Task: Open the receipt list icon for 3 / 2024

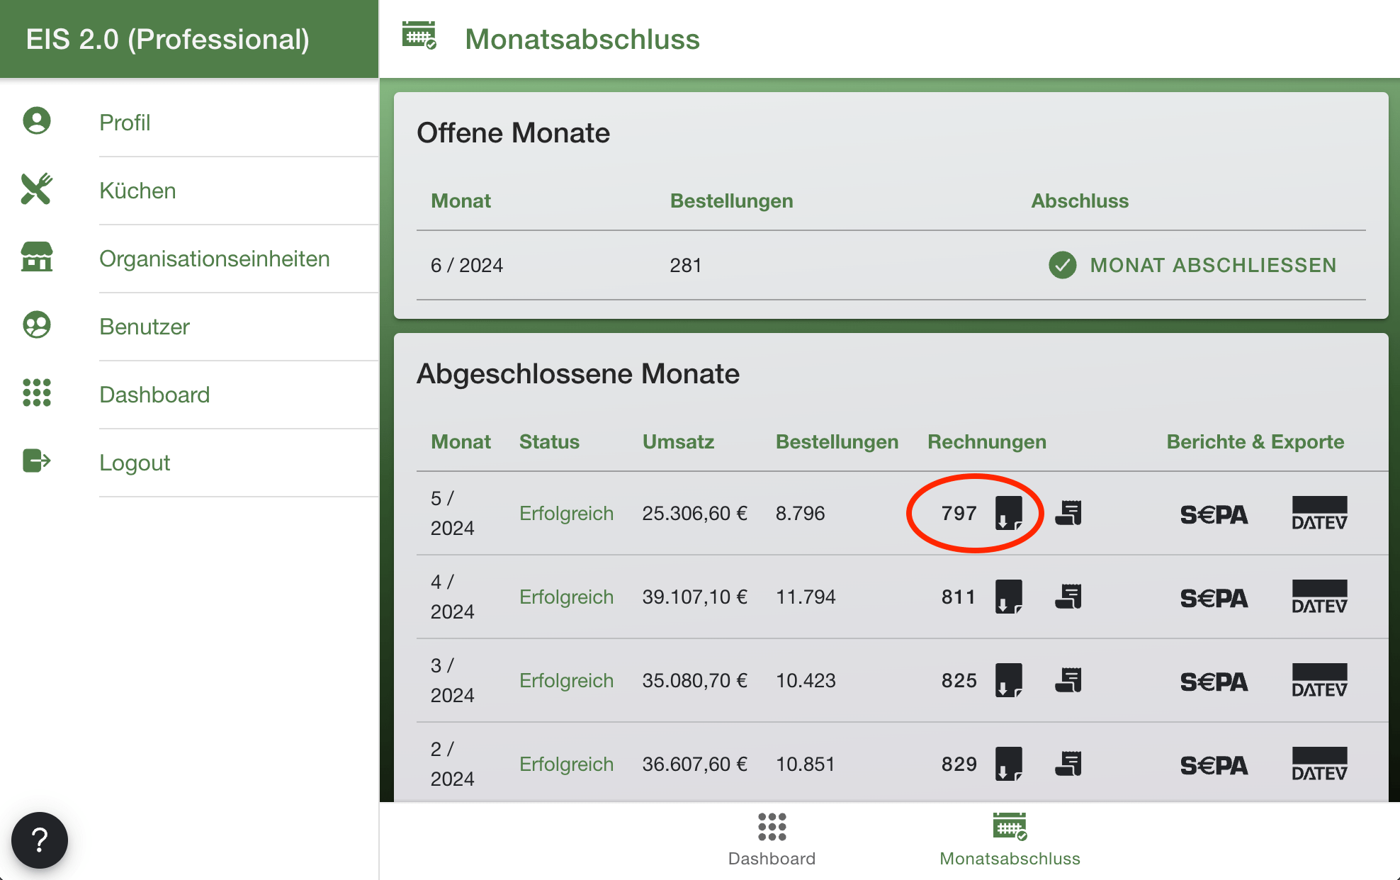Action: point(1068,680)
